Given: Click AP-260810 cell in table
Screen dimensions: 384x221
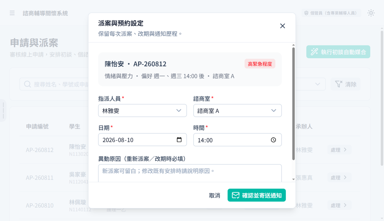Looking at the screenshot, I should point(40,205).
